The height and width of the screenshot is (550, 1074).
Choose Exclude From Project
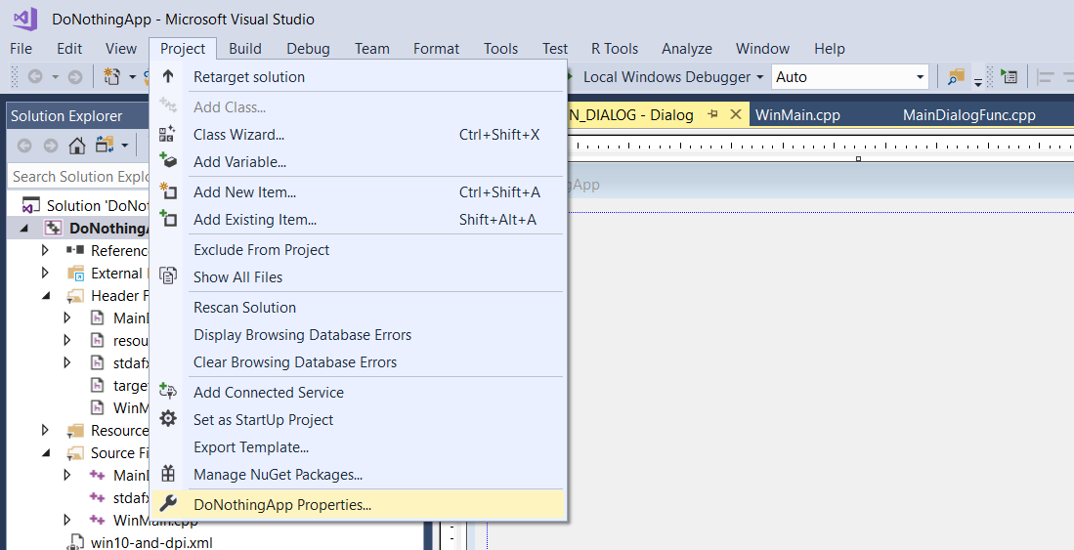pyautogui.click(x=358, y=249)
